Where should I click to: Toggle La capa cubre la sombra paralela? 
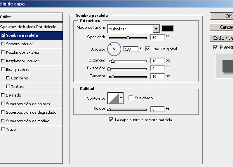(x=111, y=120)
